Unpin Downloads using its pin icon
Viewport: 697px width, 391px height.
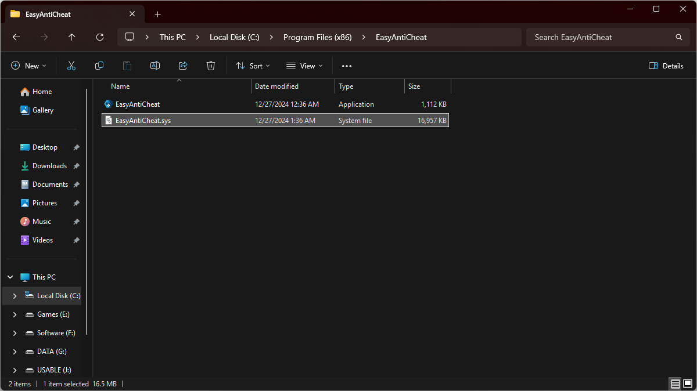76,166
